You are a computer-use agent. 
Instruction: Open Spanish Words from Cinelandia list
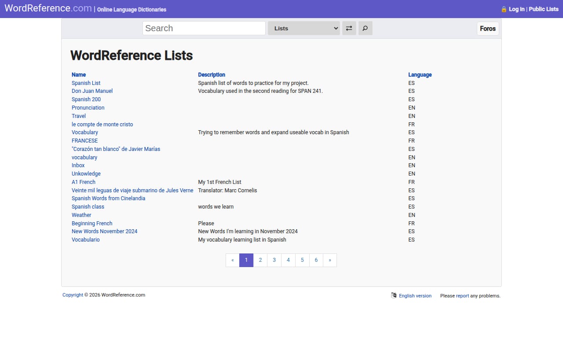pyautogui.click(x=109, y=198)
